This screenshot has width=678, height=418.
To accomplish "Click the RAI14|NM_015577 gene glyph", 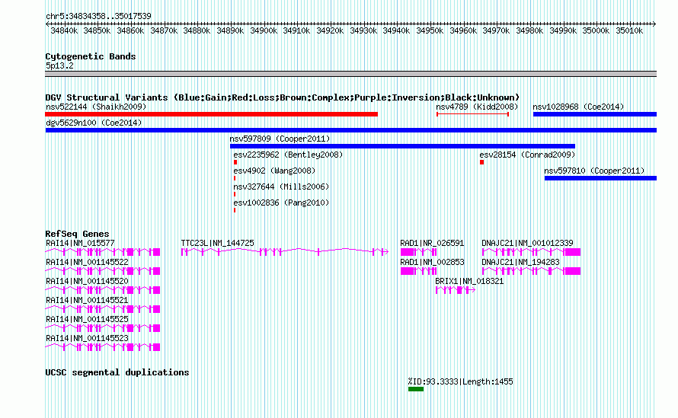I will pyautogui.click(x=103, y=252).
